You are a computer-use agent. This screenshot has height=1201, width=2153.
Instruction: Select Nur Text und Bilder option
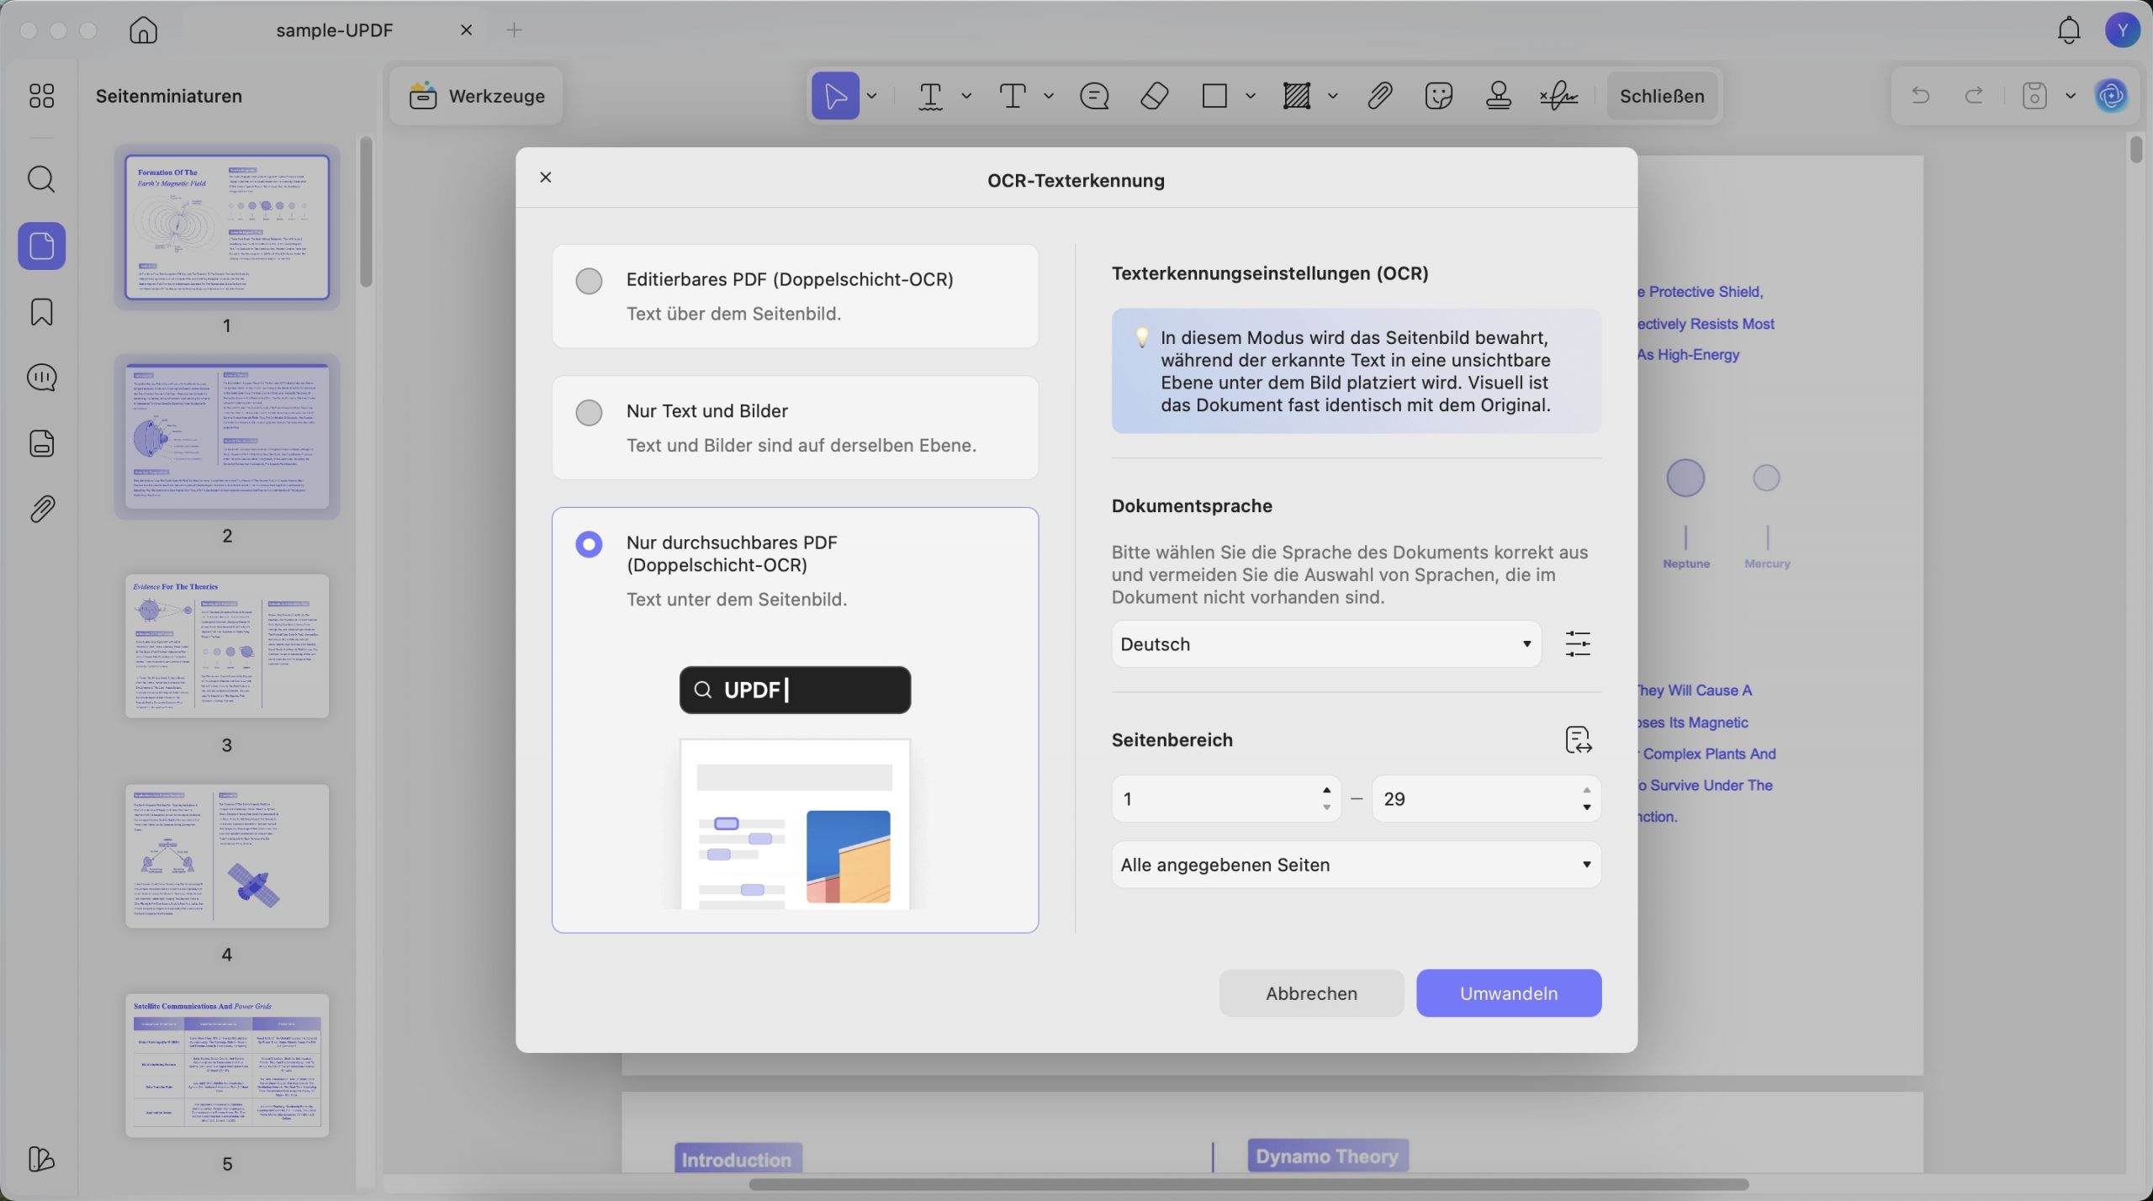795,428
